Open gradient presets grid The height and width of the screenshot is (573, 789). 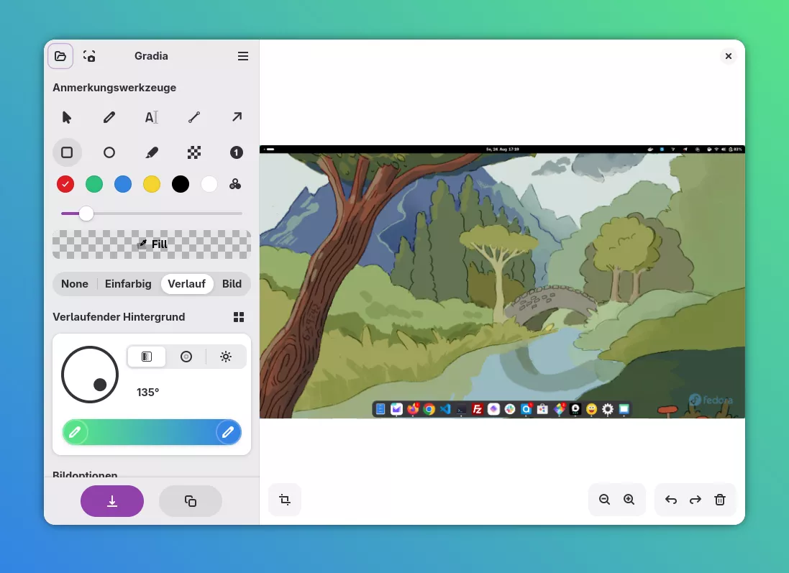pos(239,317)
